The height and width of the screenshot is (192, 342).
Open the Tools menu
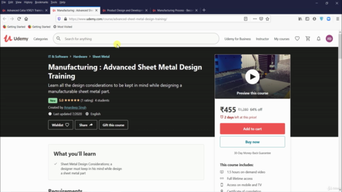(x=53, y=2)
